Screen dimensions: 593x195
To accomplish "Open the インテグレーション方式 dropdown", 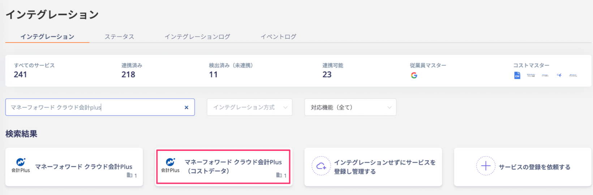I will click(249, 107).
